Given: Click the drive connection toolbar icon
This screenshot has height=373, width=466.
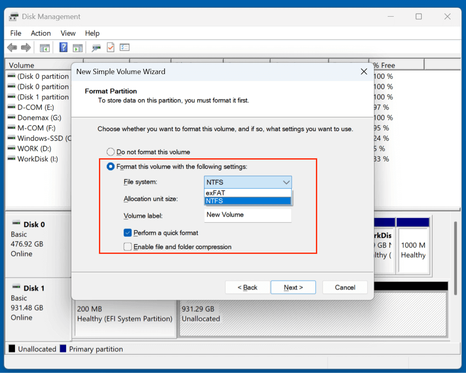Looking at the screenshot, I should pos(96,47).
